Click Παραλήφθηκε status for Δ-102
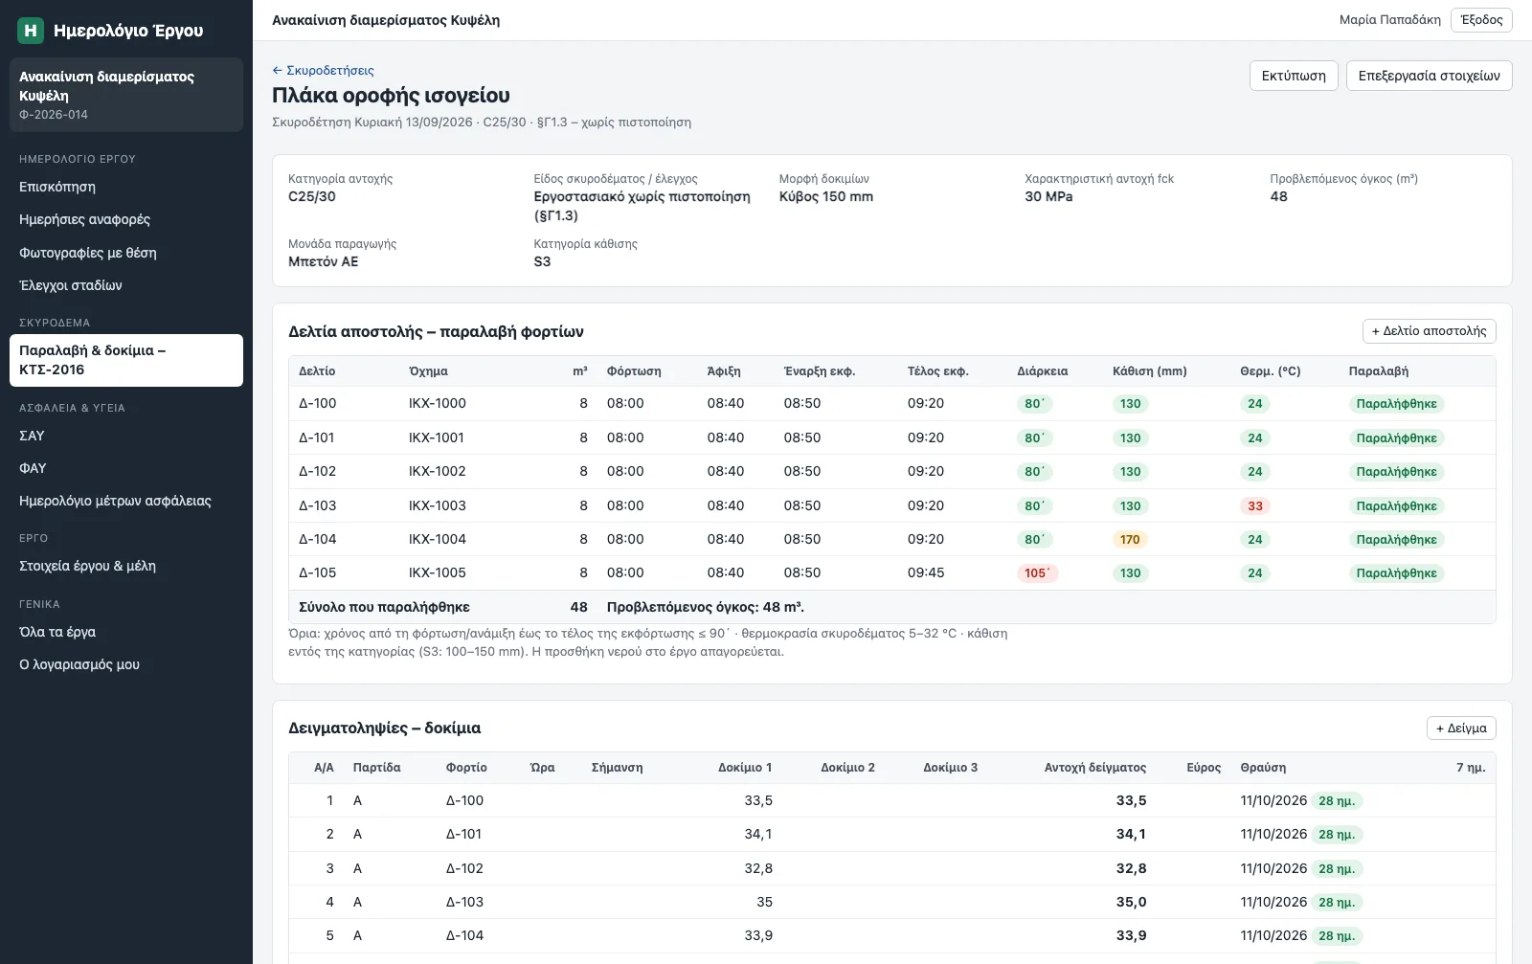Viewport: 1532px width, 964px height. [1396, 472]
